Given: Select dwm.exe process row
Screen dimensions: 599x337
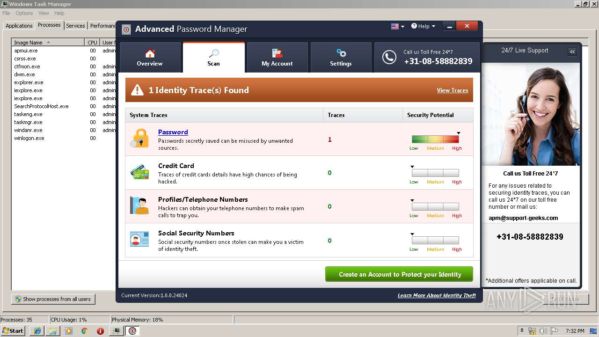Looking at the screenshot, I should click(64, 74).
